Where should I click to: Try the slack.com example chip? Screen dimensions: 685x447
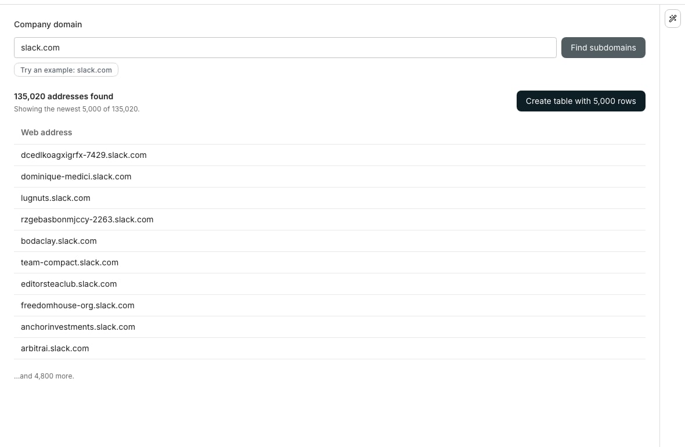coord(66,70)
